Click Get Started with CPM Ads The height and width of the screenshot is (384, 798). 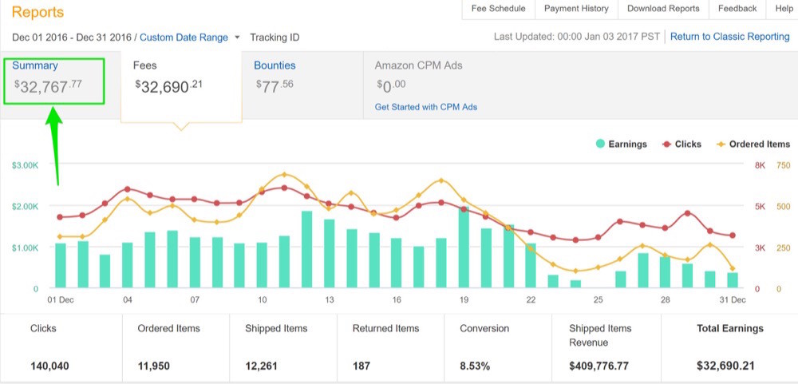426,107
